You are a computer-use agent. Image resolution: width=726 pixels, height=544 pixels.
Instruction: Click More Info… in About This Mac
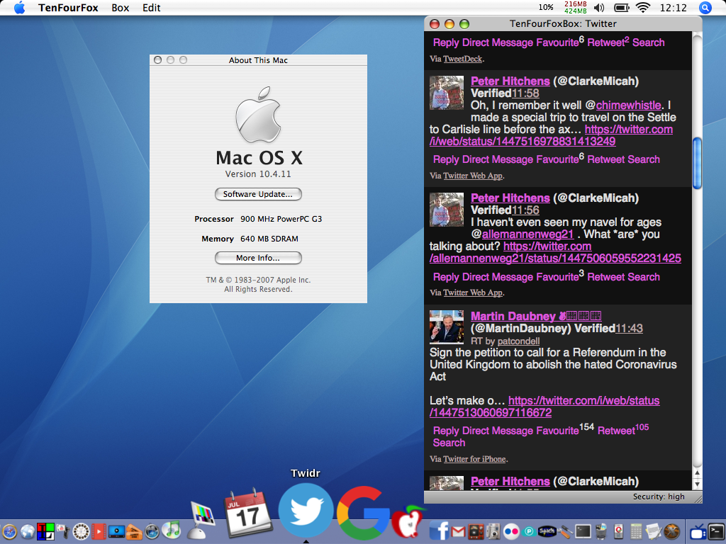point(258,258)
